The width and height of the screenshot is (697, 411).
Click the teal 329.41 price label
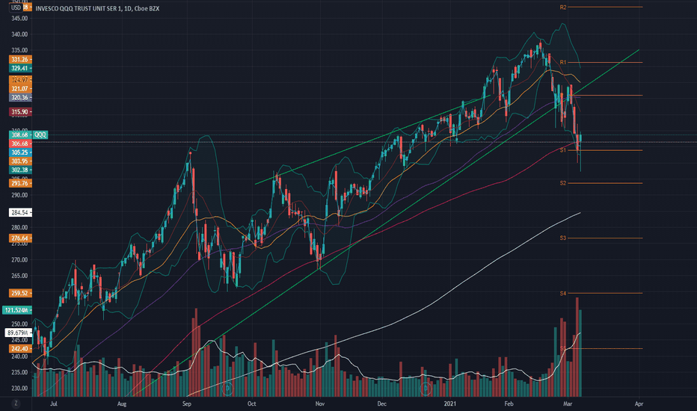click(20, 69)
